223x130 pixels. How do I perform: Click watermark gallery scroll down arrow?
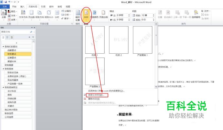[x=156, y=87]
